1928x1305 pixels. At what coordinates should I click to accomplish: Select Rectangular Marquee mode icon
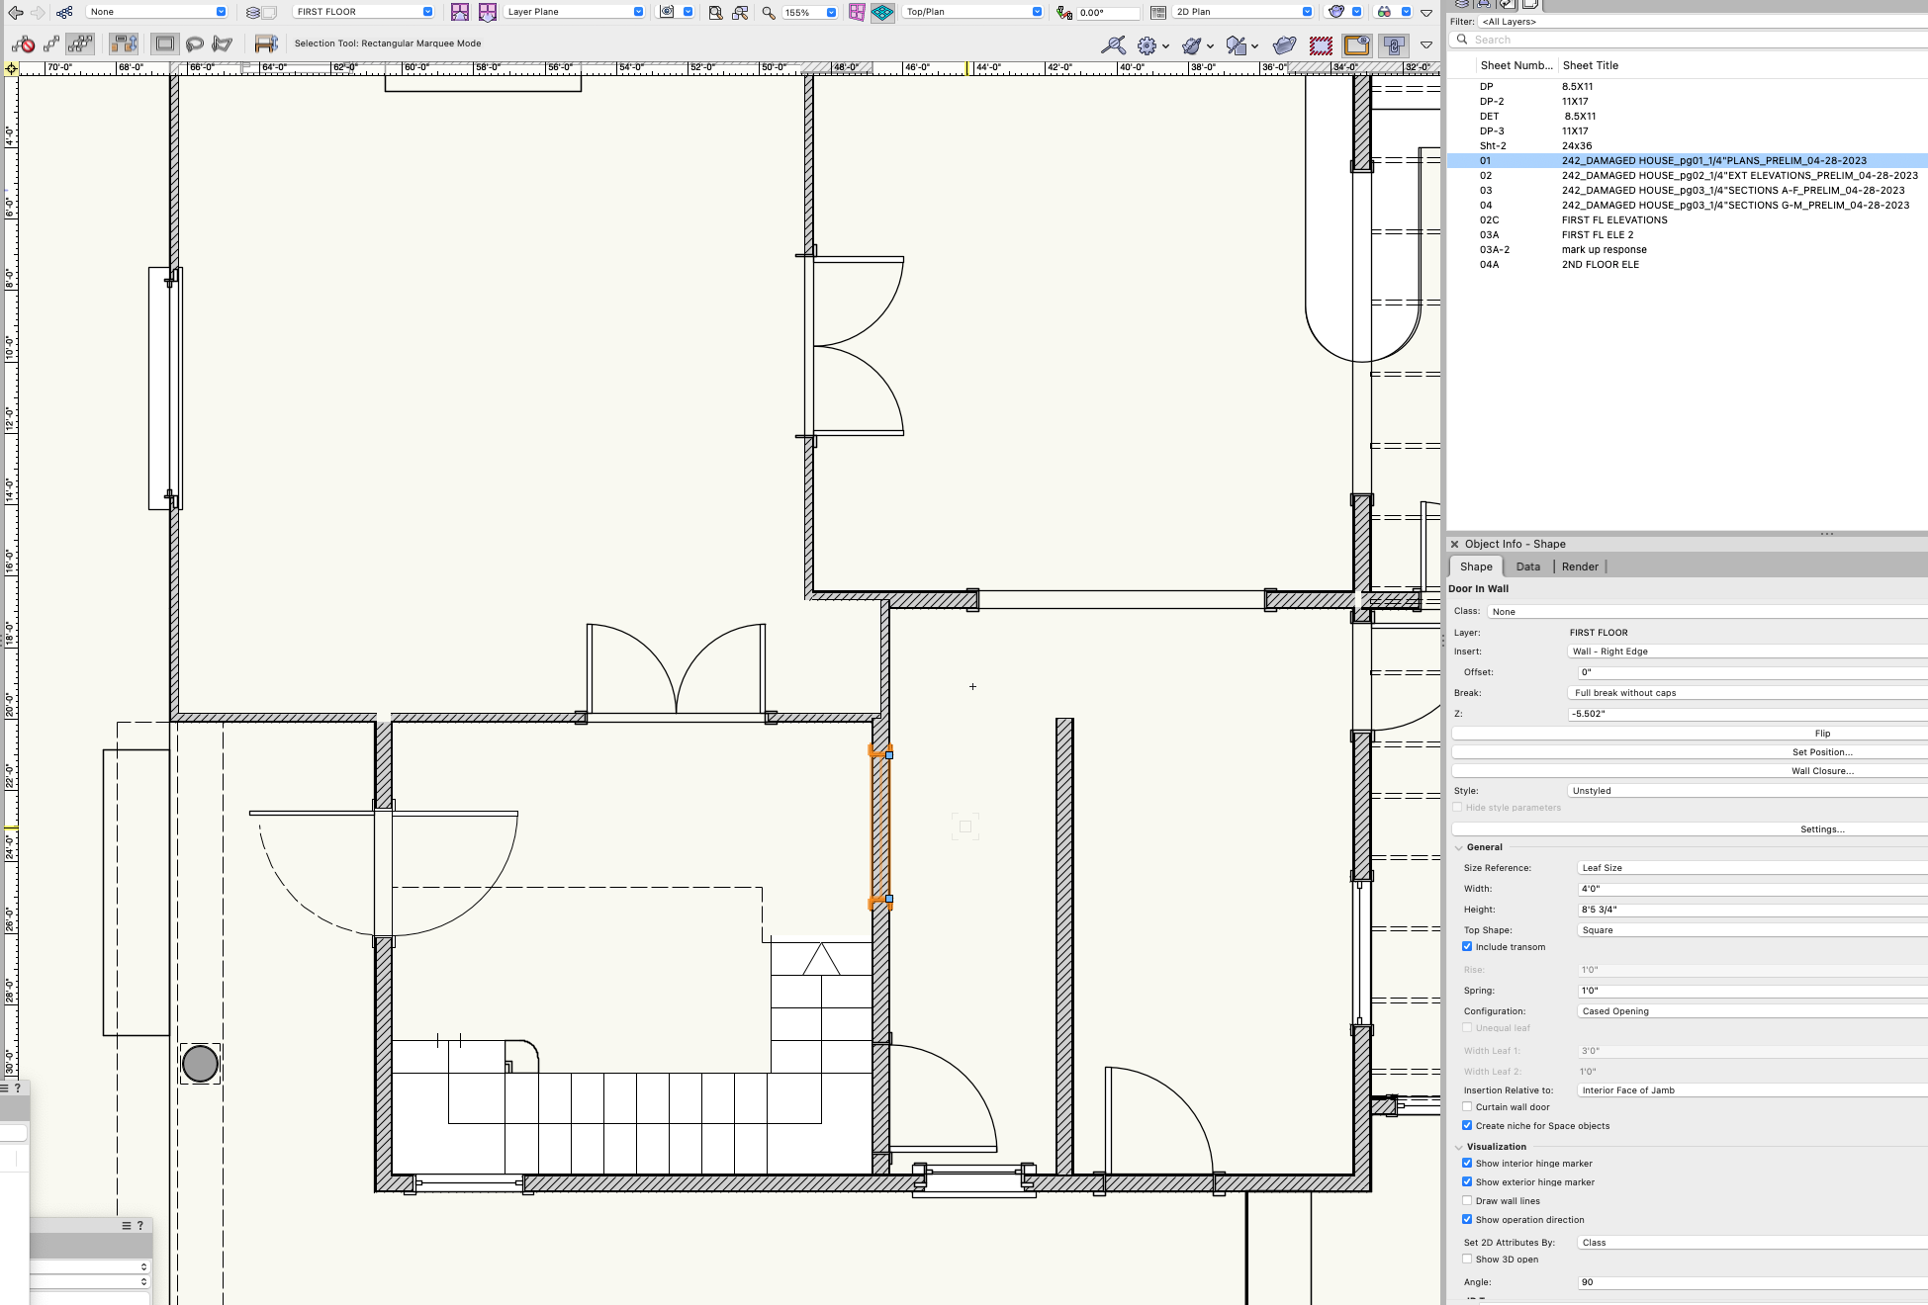tap(165, 43)
